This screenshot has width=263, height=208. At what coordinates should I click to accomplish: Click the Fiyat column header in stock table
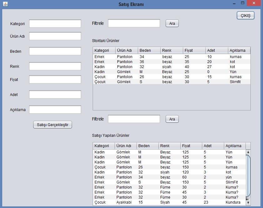[194, 51]
